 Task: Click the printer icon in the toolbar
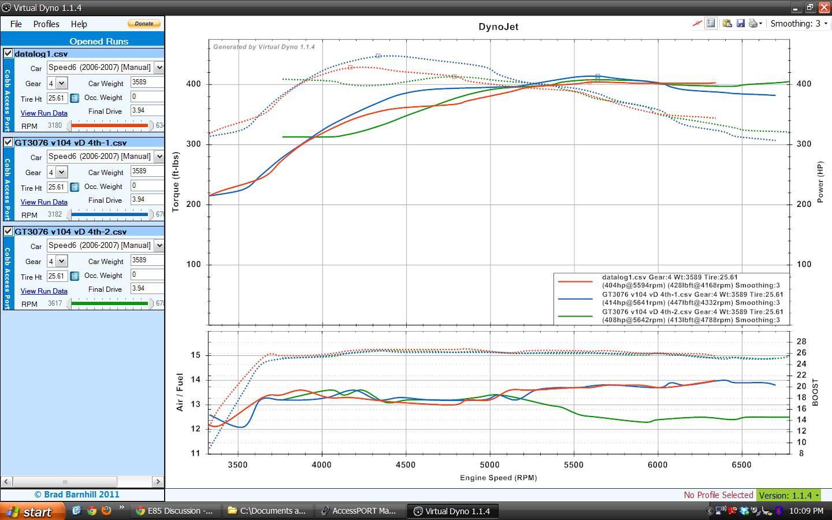pyautogui.click(x=753, y=24)
